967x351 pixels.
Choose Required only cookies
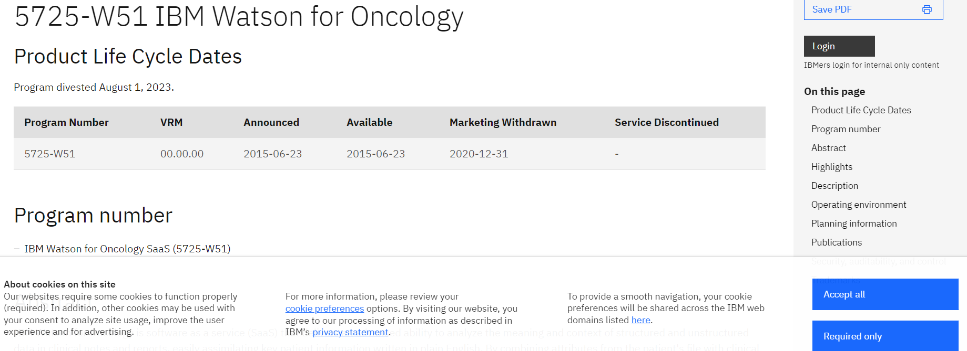click(885, 336)
